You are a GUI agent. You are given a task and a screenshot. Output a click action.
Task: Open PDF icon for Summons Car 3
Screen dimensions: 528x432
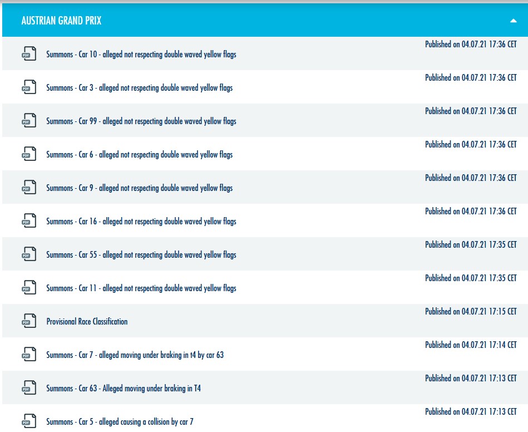(29, 87)
